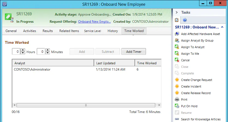Click the Create Release Record sun icon
The height and width of the screenshot is (122, 228).
[177, 93]
